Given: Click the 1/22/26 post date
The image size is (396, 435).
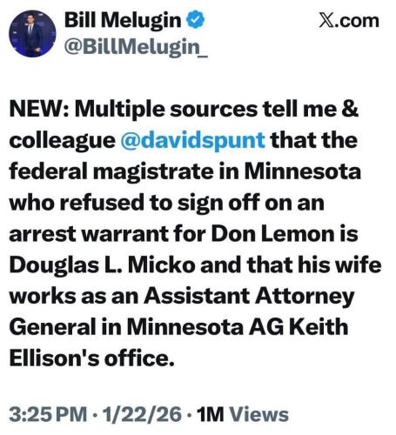Looking at the screenshot, I should [x=142, y=414].
